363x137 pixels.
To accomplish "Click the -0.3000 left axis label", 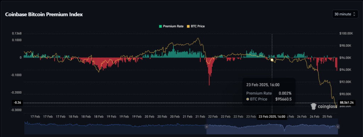I will click(16, 110).
